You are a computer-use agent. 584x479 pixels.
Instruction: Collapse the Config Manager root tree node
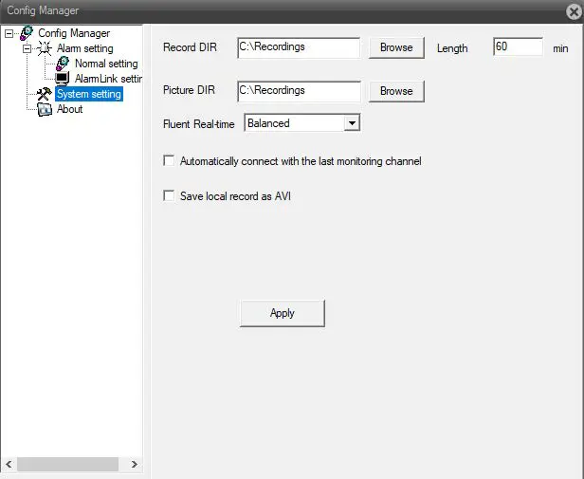[9, 33]
